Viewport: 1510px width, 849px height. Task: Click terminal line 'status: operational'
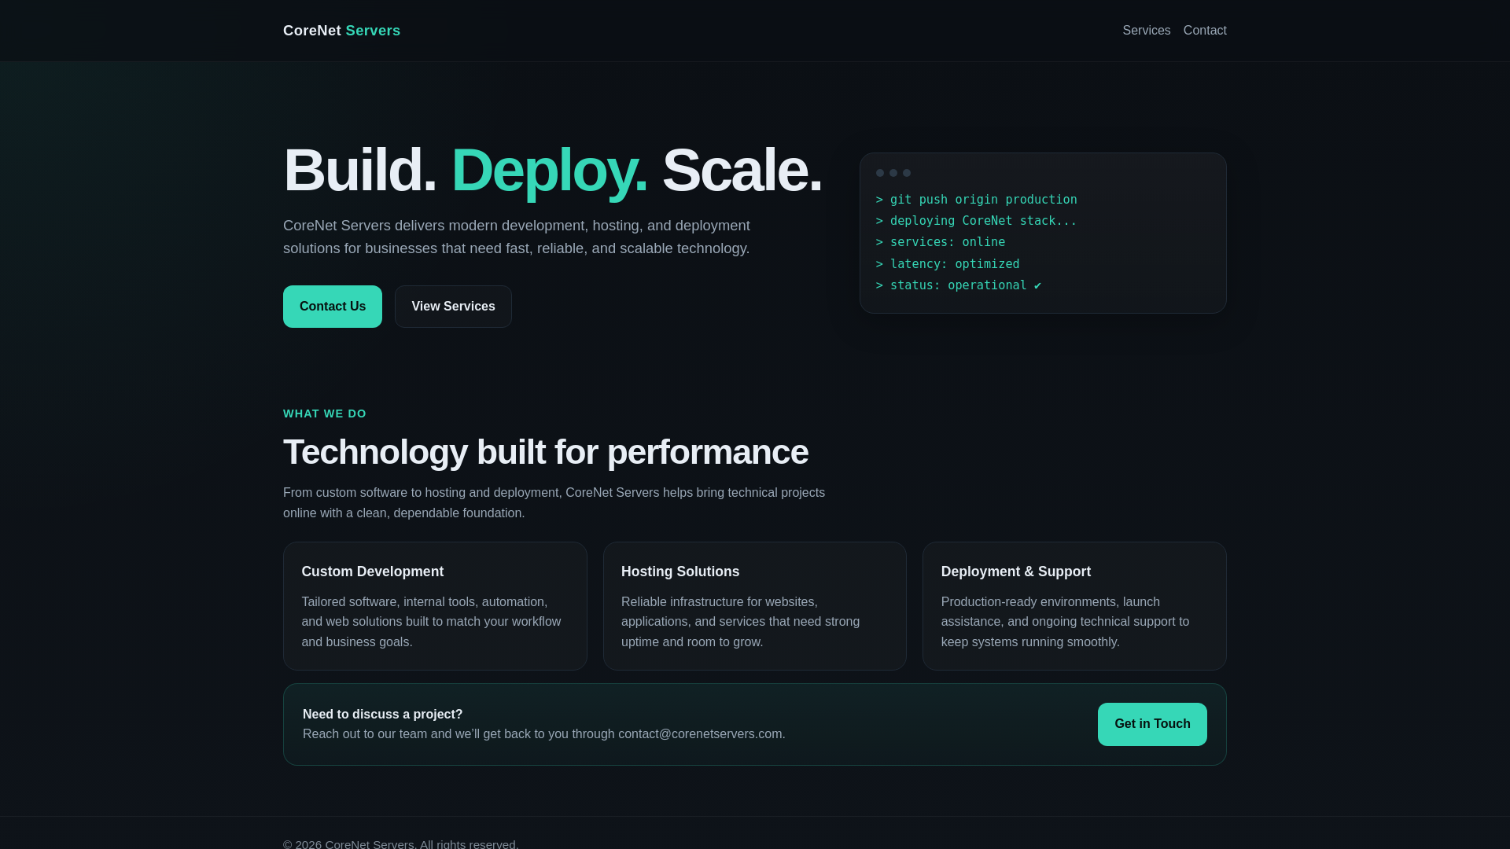click(x=959, y=285)
